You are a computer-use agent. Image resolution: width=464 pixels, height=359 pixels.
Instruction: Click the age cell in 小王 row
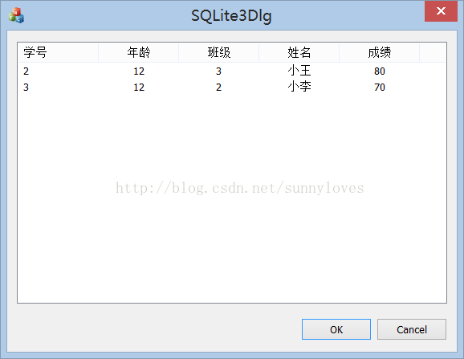click(139, 71)
